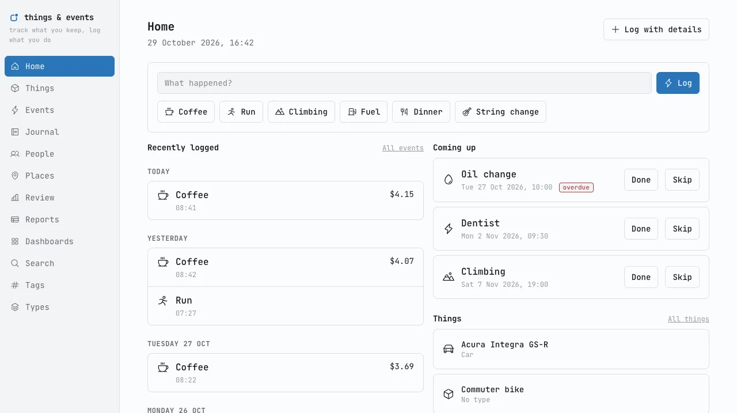This screenshot has width=737, height=413.
Task: Click the Events lightning icon in sidebar
Action: tap(15, 110)
